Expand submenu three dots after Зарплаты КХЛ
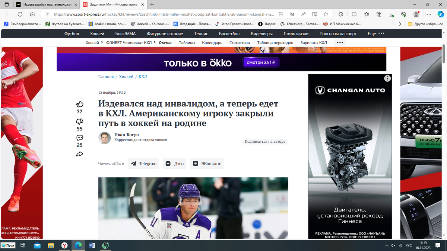This screenshot has width=447, height=251. coord(340,43)
